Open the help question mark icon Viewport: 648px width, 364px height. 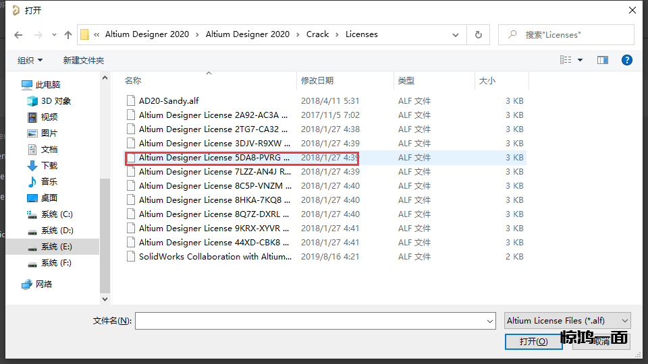[626, 60]
